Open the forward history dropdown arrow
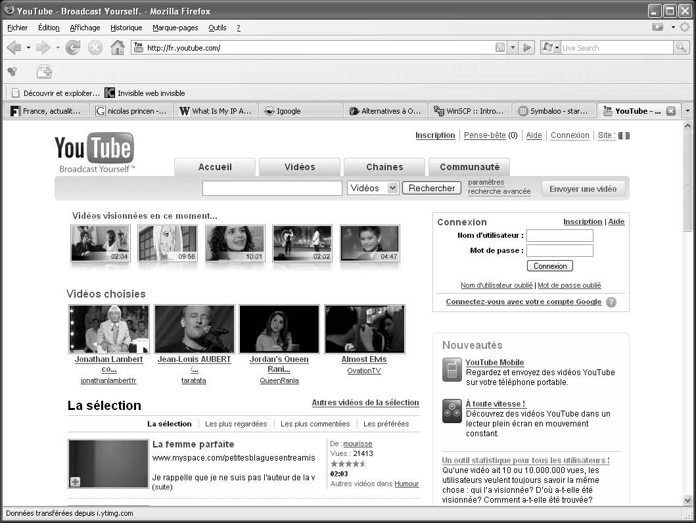 click(58, 47)
